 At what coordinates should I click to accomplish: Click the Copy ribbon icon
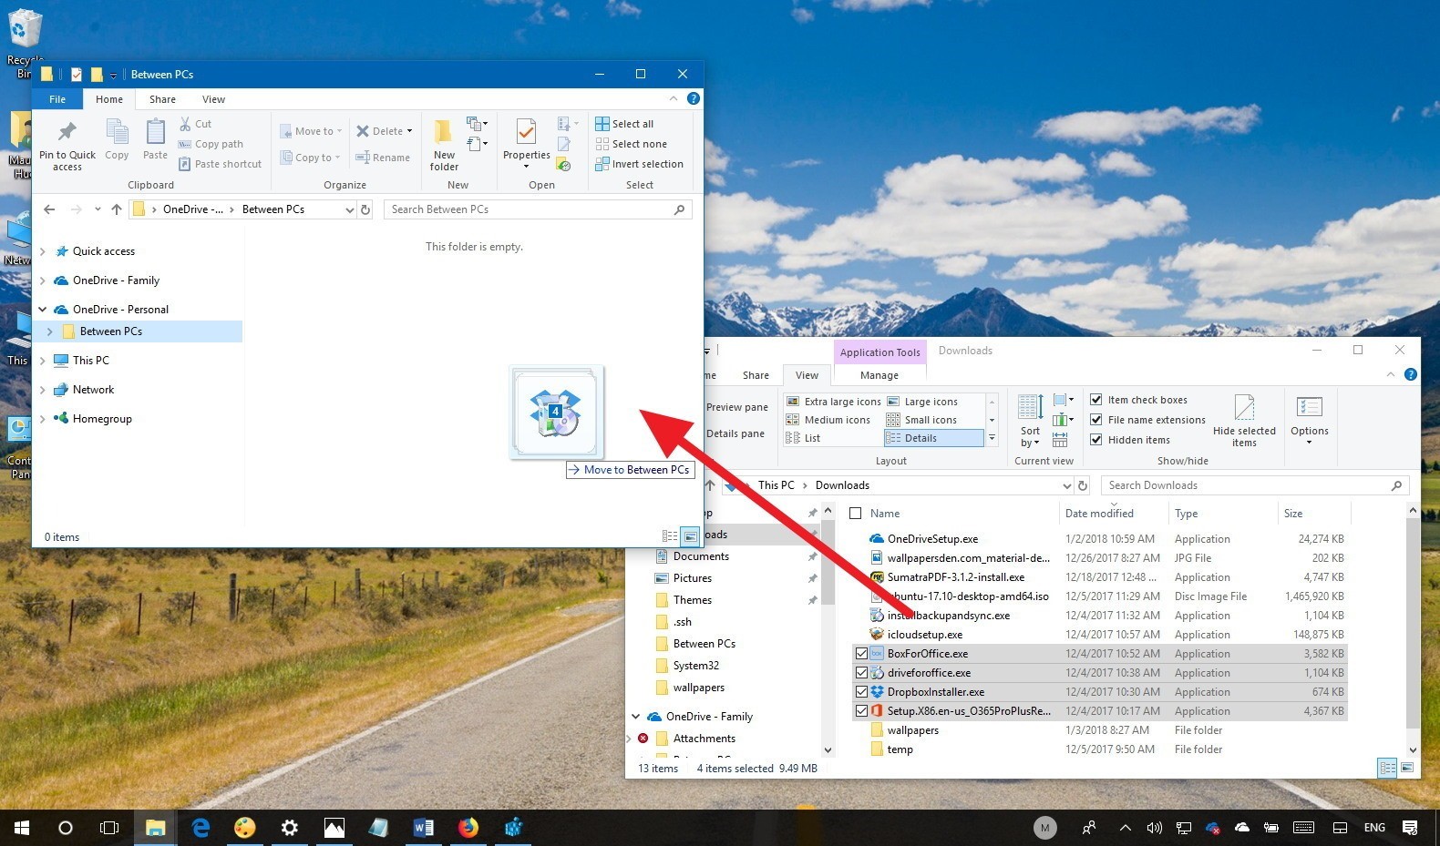click(x=117, y=133)
